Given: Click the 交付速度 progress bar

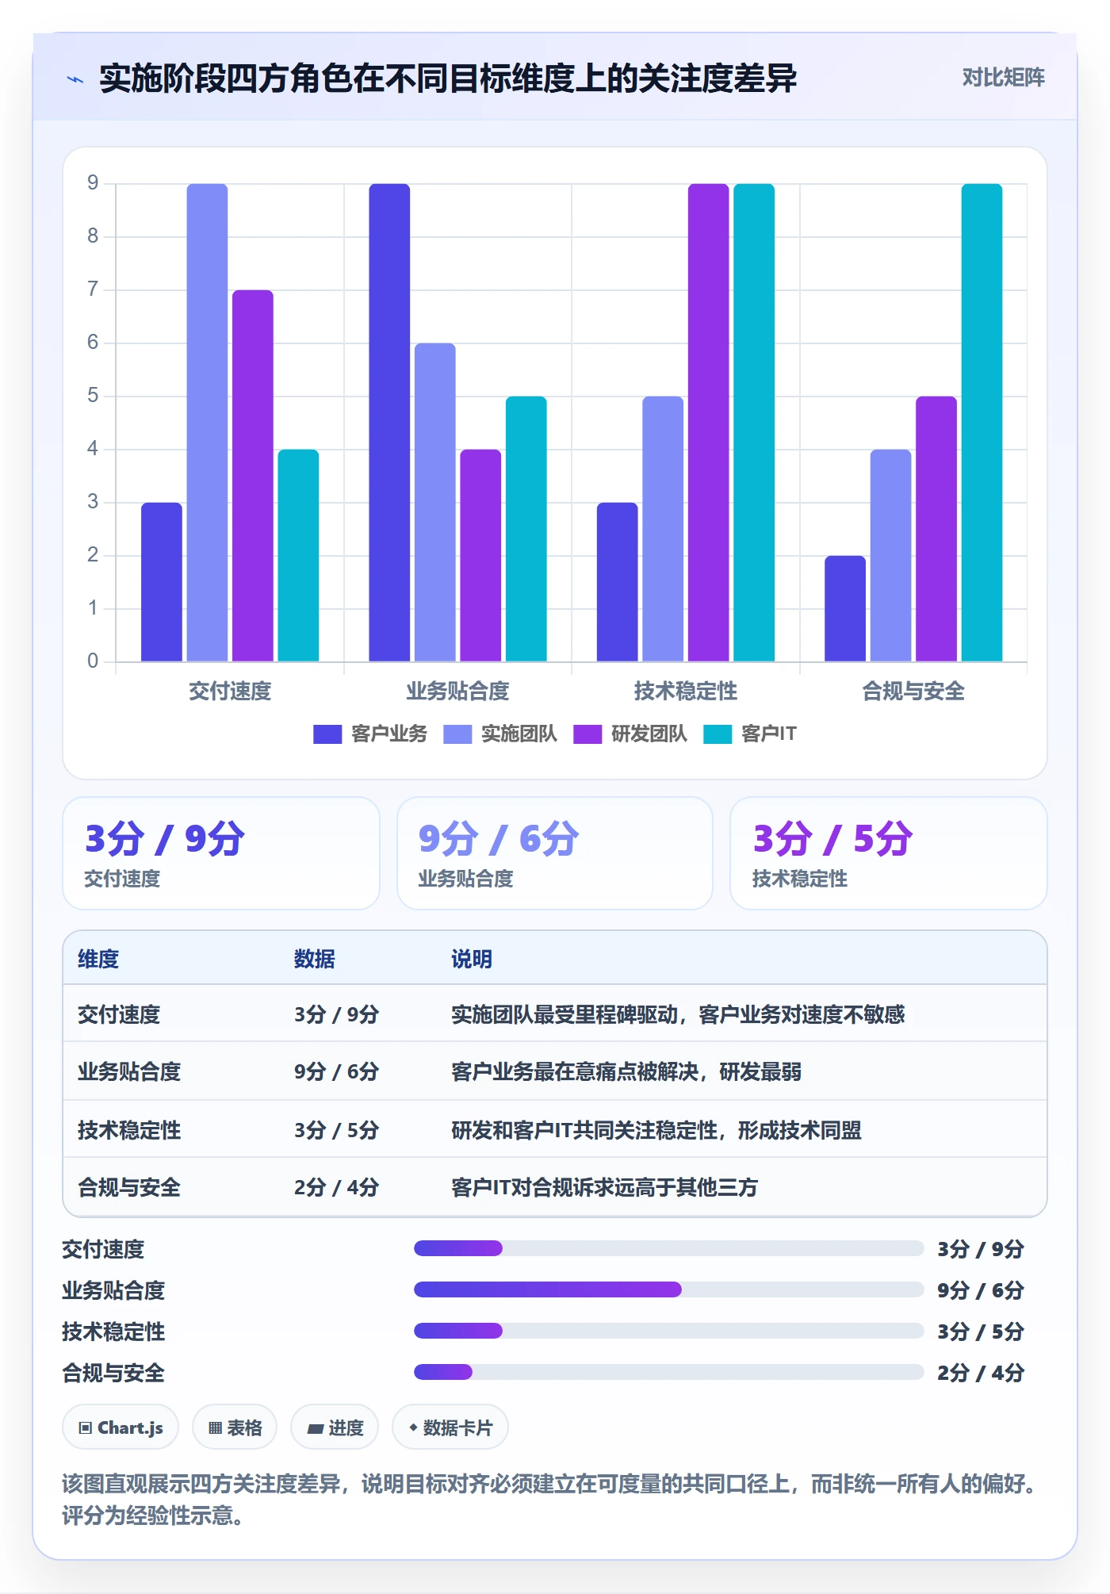Looking at the screenshot, I should tap(668, 1248).
